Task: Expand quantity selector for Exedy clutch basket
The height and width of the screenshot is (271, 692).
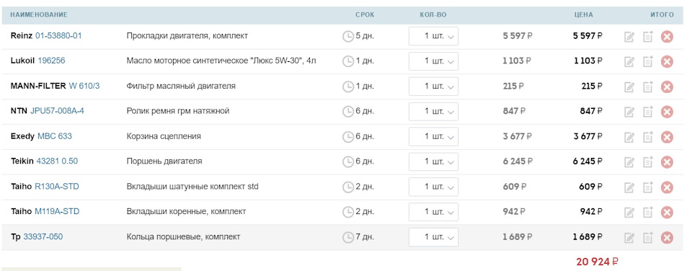Action: tap(433, 137)
